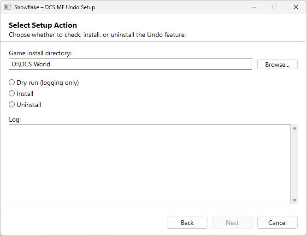Click the Next button
This screenshot has width=307, height=236.
(232, 223)
